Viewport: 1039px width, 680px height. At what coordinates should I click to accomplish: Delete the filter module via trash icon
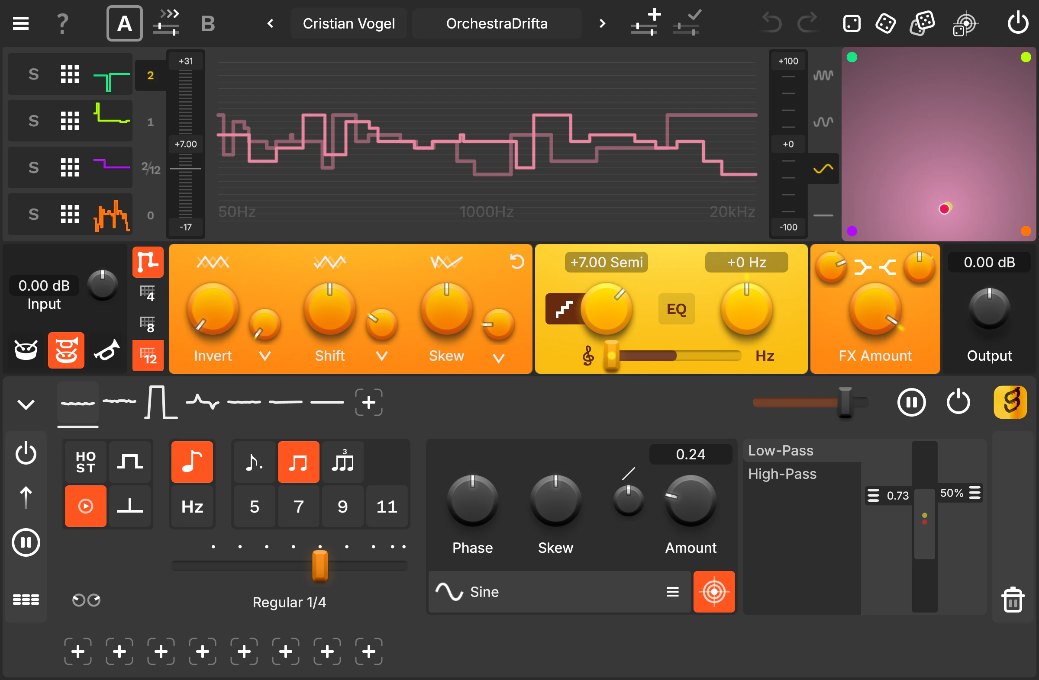tap(1013, 599)
